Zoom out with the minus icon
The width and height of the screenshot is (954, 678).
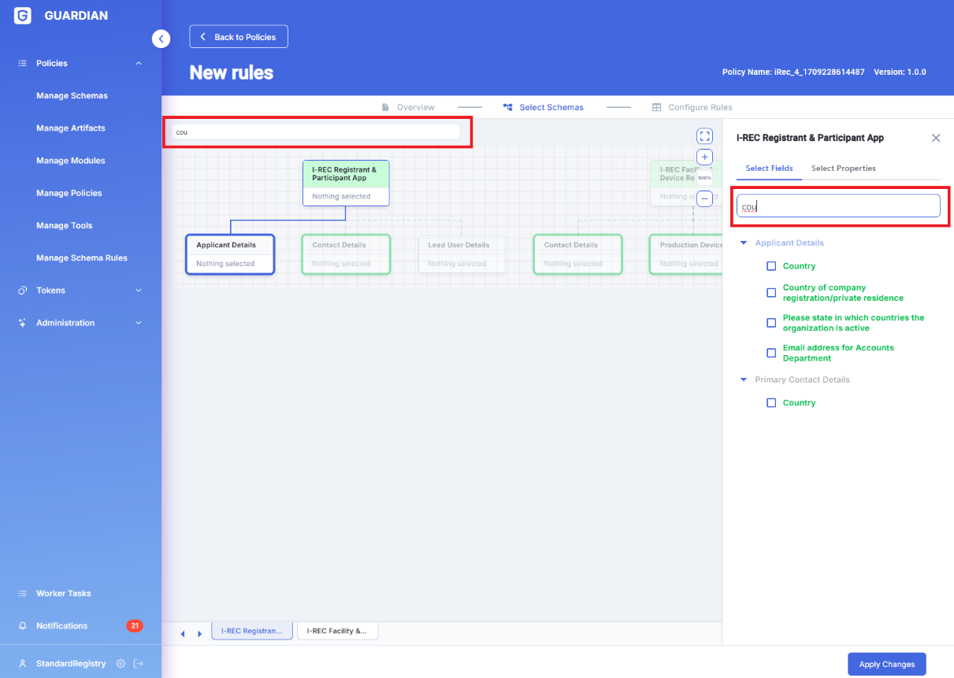point(705,198)
